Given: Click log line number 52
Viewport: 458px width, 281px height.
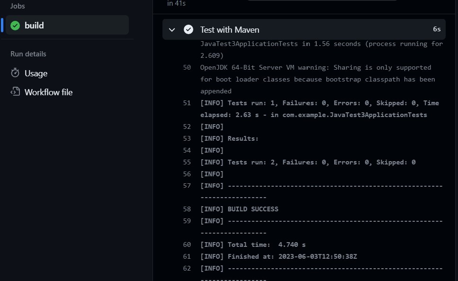Looking at the screenshot, I should click(187, 127).
